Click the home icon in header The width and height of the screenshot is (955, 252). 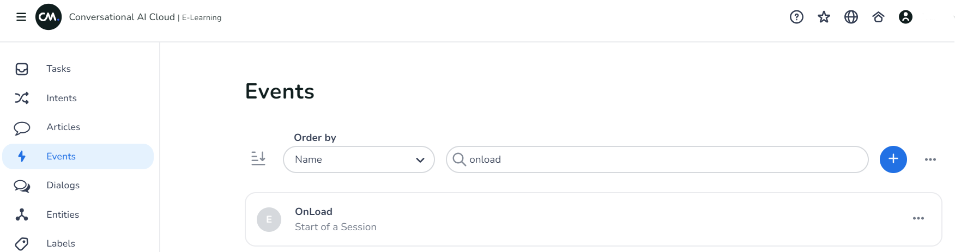point(878,17)
